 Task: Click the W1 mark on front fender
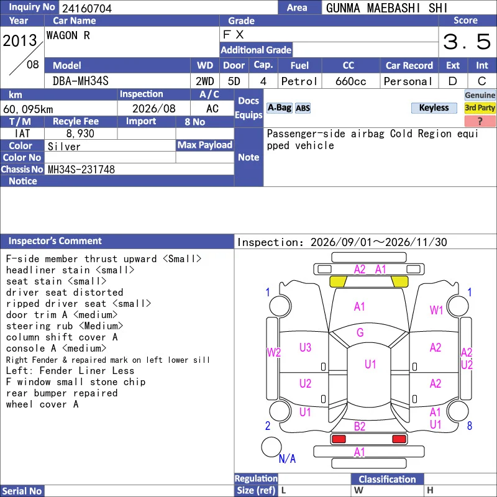(436, 310)
